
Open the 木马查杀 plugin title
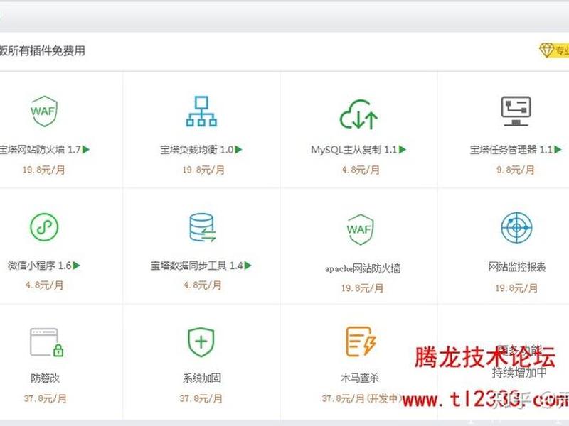(360, 378)
